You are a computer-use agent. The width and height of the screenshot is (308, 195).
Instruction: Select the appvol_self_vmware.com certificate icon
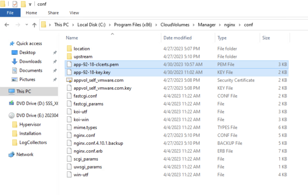point(69,80)
